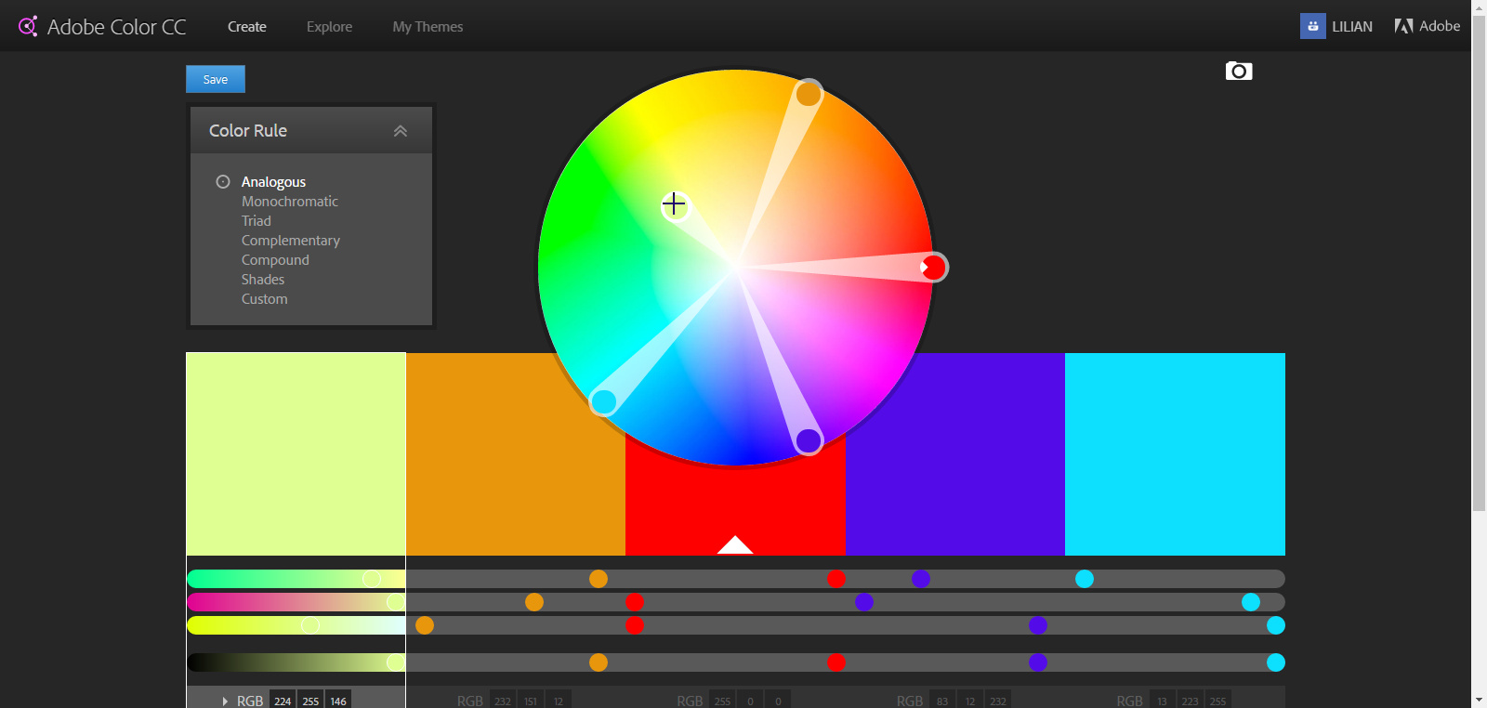Click the purple handle on the third slider row
Viewport: 1487px width, 708px height.
point(1038,625)
